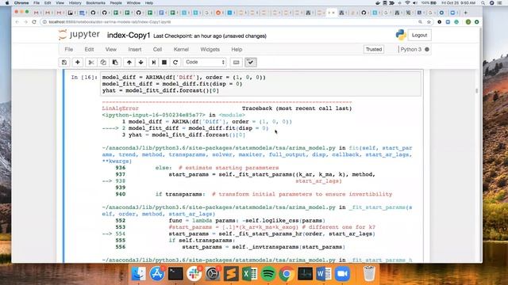508x285 pixels.
Task: Open the Chrome app menu in menu bar
Action: coord(21,3)
